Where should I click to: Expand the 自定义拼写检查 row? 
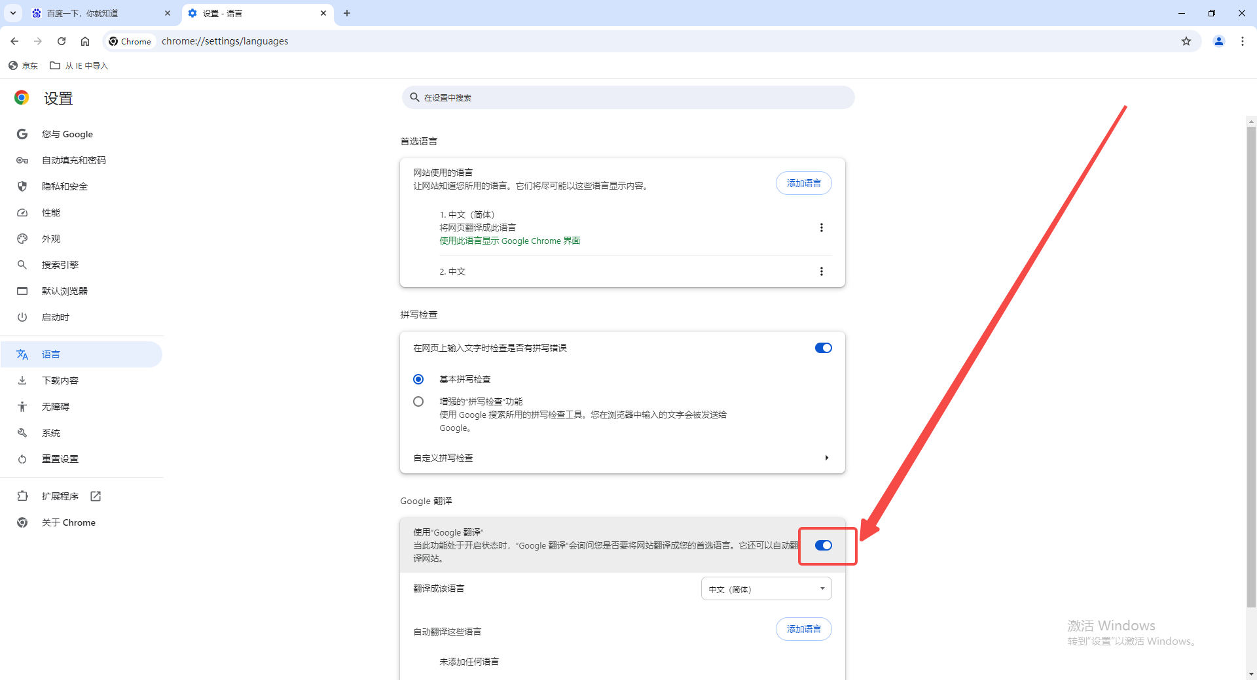[622, 458]
